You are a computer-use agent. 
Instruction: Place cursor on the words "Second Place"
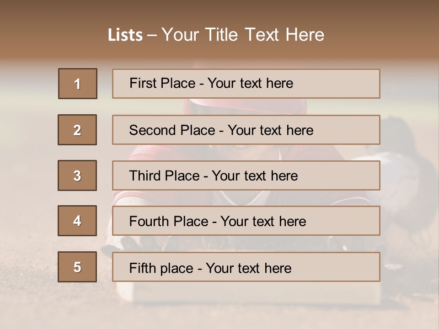tap(171, 130)
